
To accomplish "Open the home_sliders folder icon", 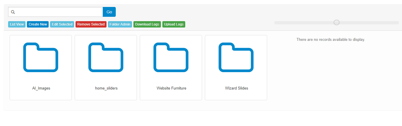I will pos(106,57).
